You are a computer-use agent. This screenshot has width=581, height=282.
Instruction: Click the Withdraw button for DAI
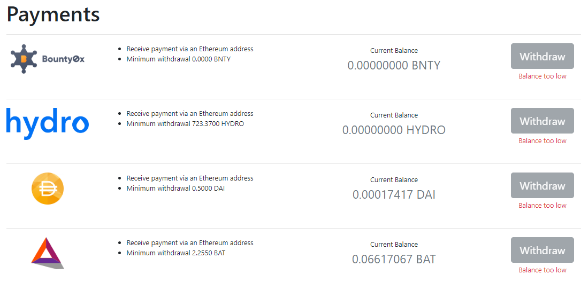[542, 185]
